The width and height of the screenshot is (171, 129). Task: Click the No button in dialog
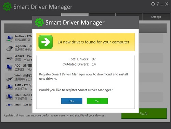71,101
